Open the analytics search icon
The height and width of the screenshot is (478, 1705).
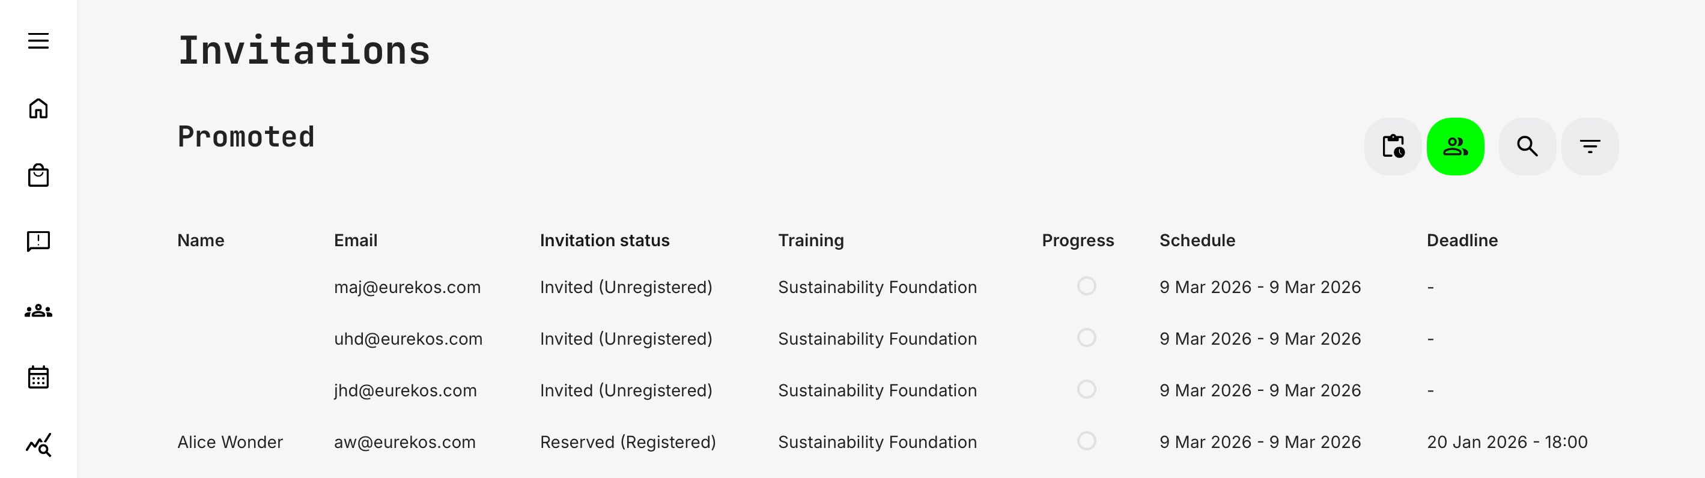click(x=38, y=445)
